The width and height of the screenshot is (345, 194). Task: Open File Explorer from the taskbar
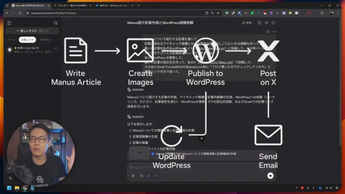(17, 188)
